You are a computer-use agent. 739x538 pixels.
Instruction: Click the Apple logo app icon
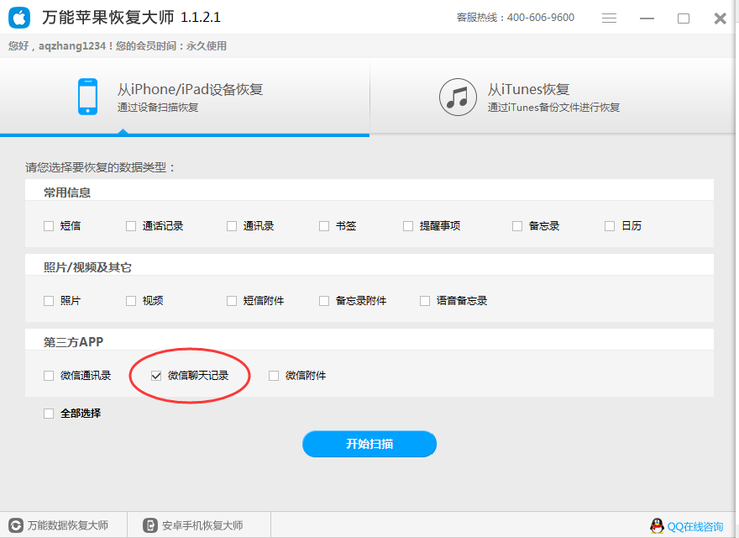pyautogui.click(x=19, y=18)
